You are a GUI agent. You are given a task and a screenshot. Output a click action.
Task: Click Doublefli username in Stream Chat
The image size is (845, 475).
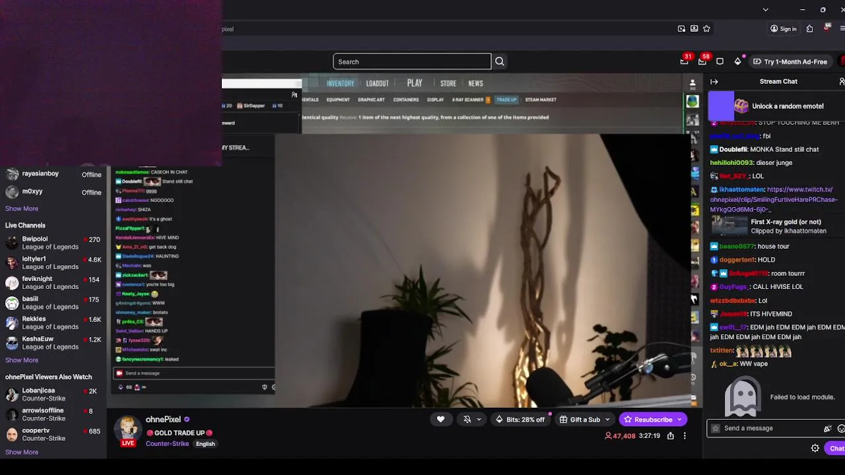(x=733, y=150)
